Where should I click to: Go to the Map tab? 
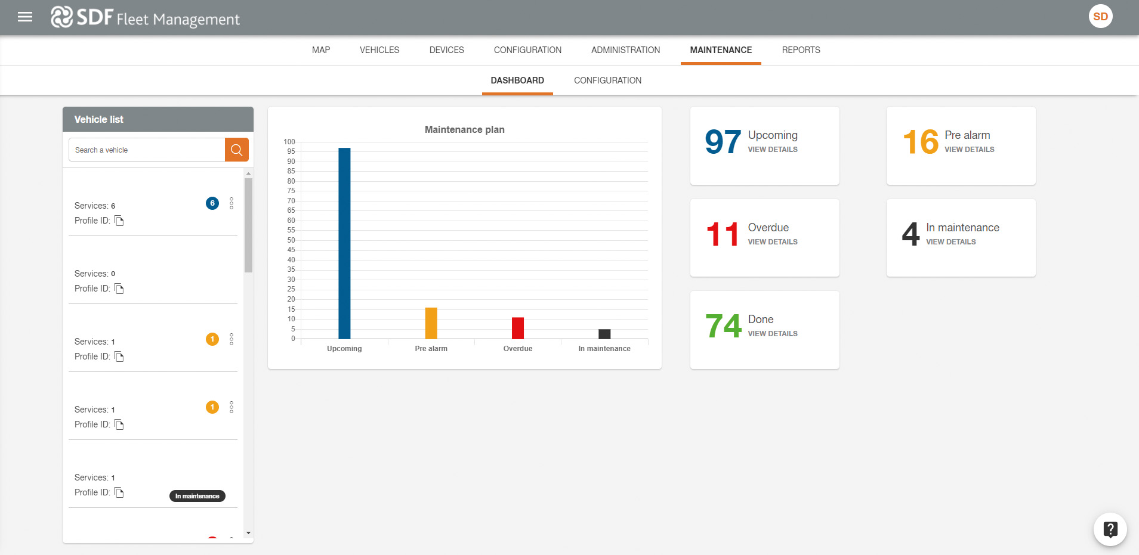[x=321, y=50]
